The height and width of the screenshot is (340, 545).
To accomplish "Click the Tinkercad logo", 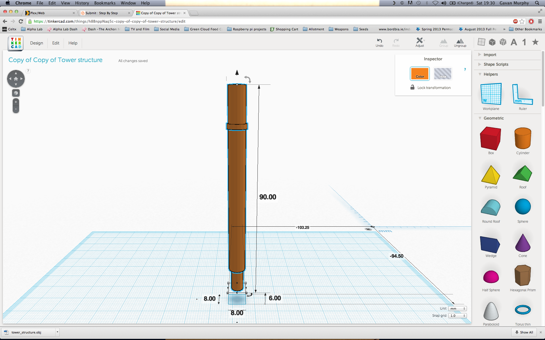I will pyautogui.click(x=16, y=43).
